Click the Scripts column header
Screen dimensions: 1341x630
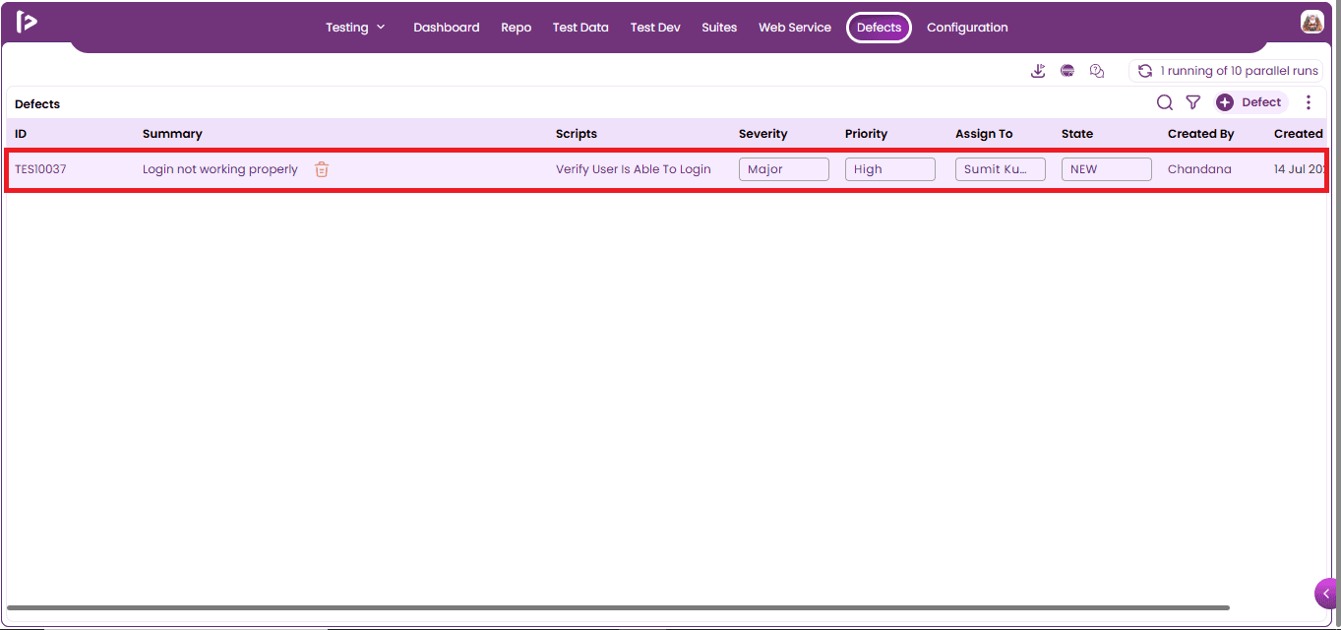tap(577, 134)
